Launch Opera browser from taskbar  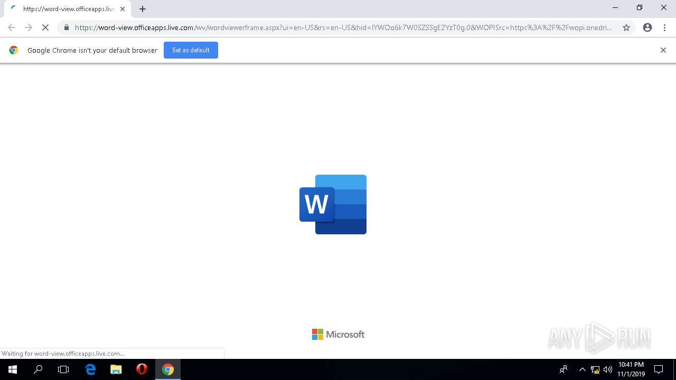point(142,369)
